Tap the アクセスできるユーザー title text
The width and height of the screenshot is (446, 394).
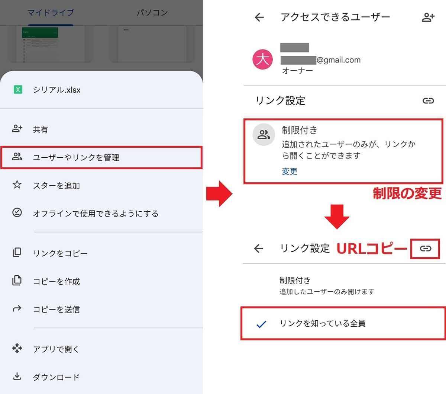(x=336, y=17)
